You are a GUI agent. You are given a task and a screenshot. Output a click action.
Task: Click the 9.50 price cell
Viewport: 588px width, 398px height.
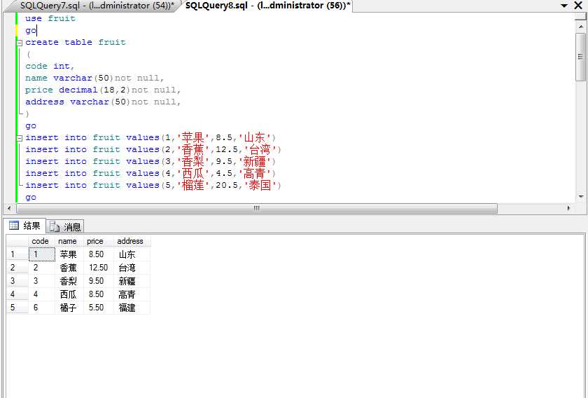98,281
